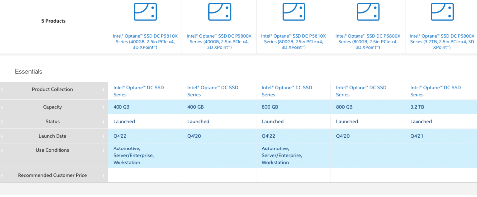This screenshot has width=477, height=197.
Task: Click right chevron on Use Conditions row header
Action: (103, 150)
